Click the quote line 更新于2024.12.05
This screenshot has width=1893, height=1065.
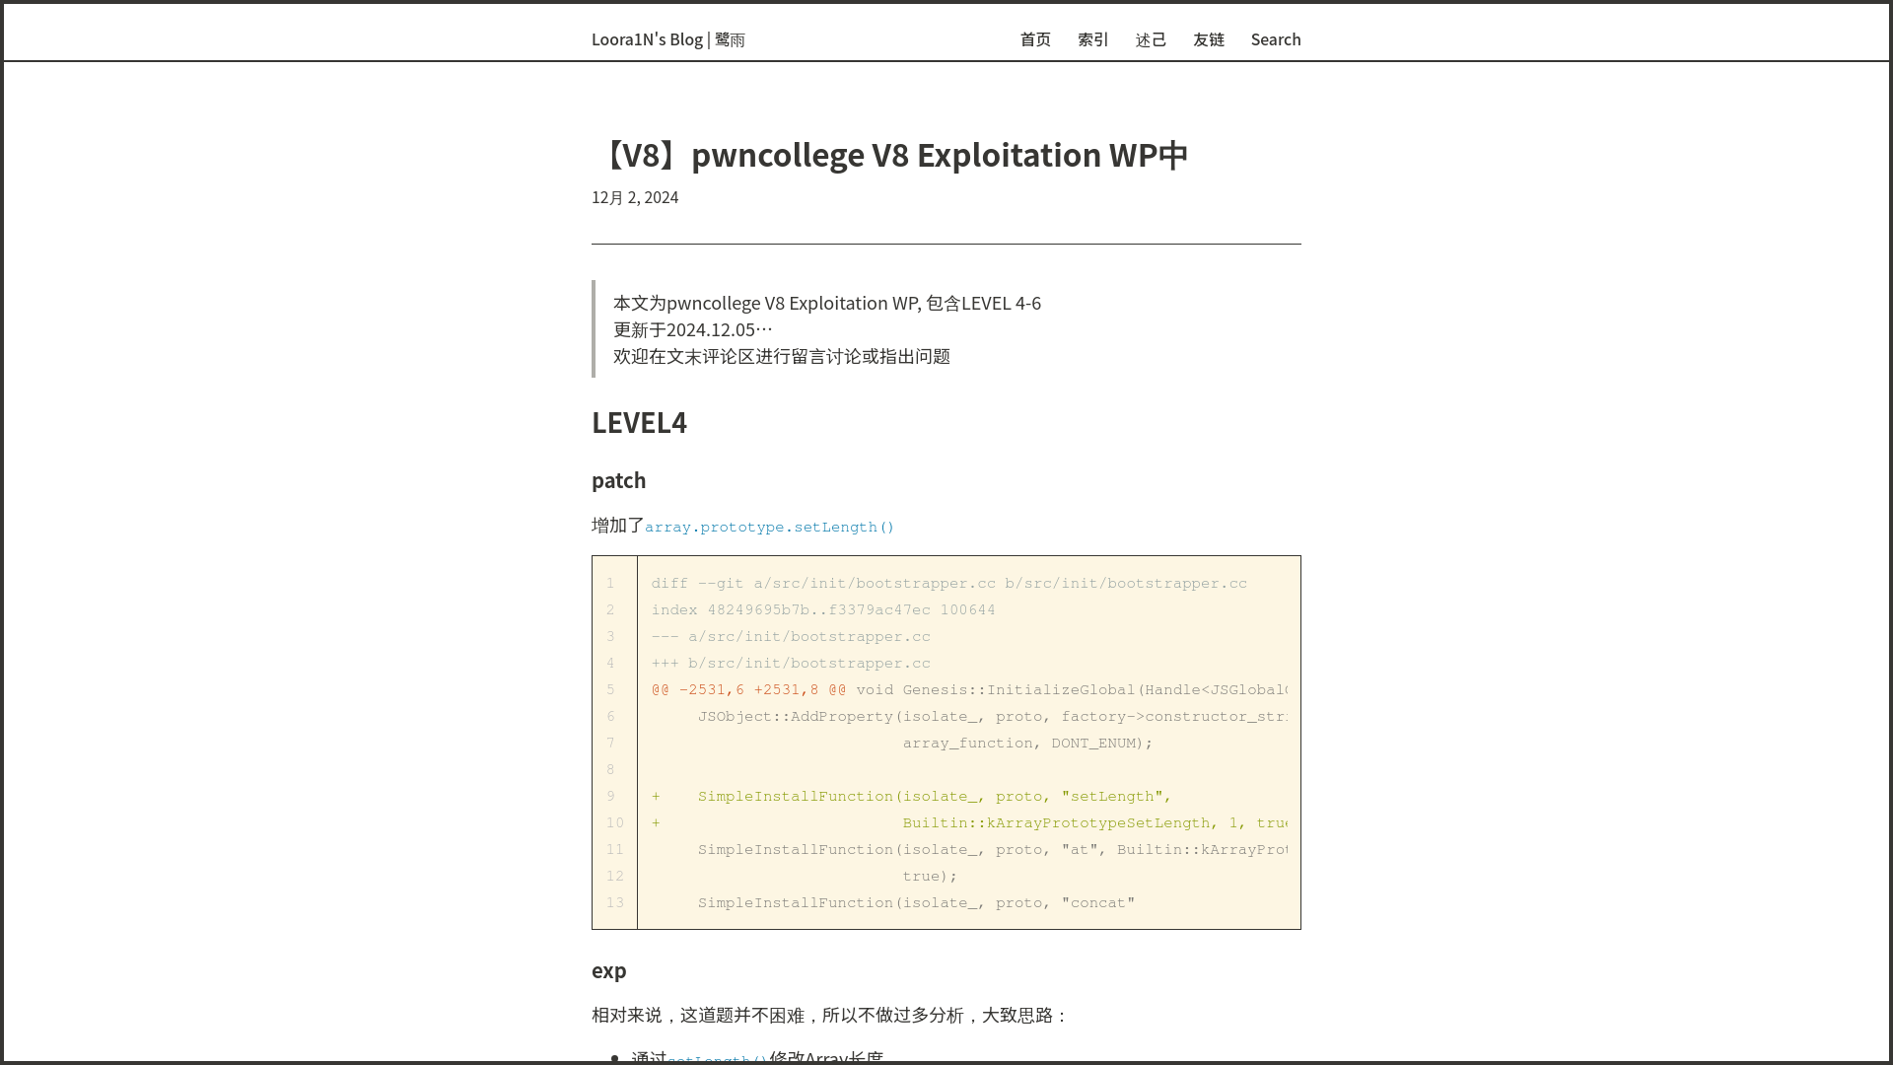click(693, 329)
